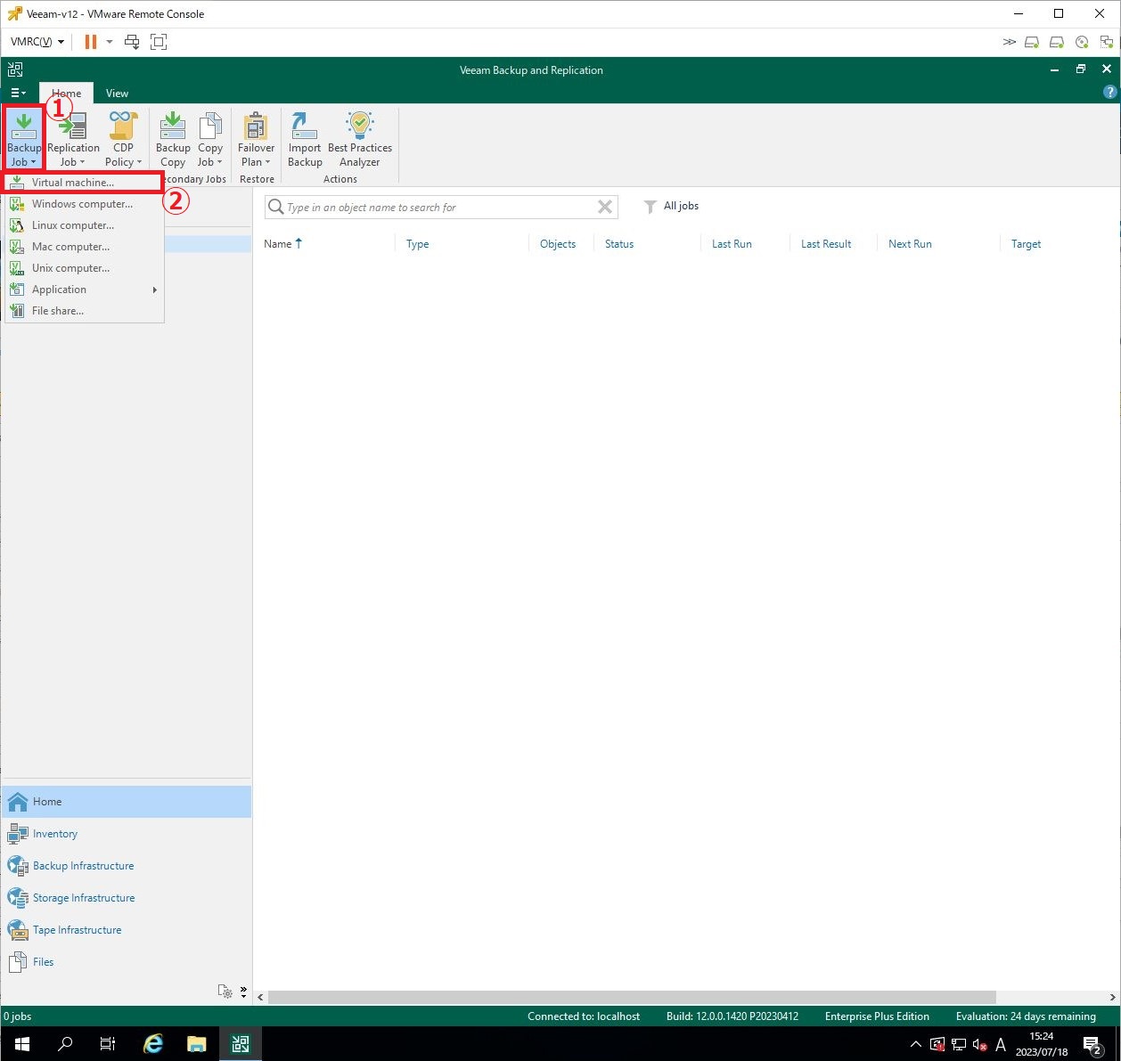Pause the VM from VMRC toolbar
Viewport: 1121px width, 1061px height.
90,42
